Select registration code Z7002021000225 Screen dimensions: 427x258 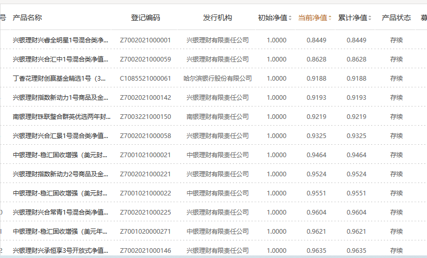pyautogui.click(x=145, y=213)
